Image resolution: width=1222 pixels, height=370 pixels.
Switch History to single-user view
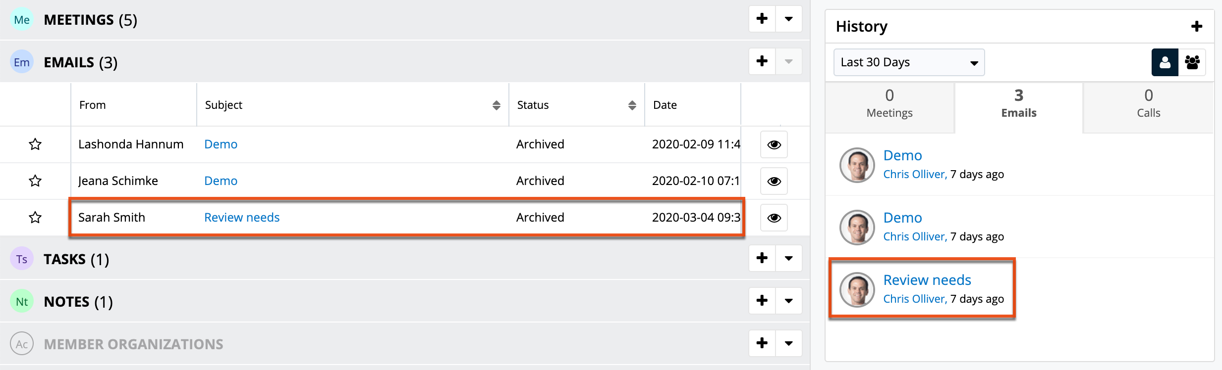click(x=1165, y=62)
